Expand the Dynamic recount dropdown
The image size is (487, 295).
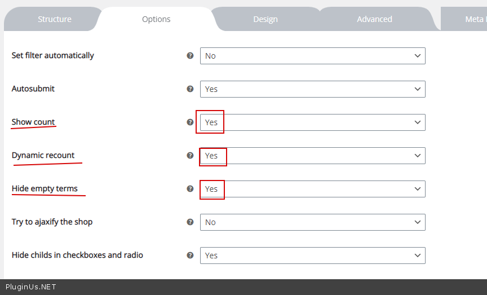(x=312, y=156)
